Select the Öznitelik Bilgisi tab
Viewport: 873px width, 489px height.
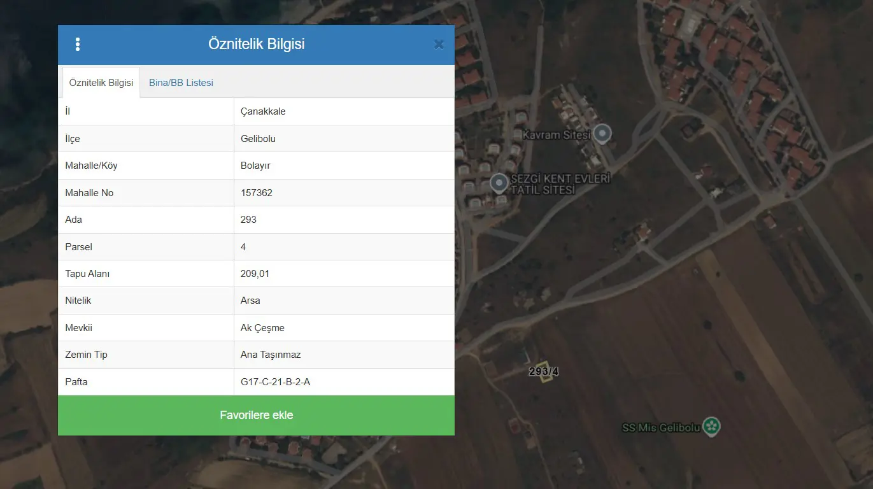click(x=101, y=83)
